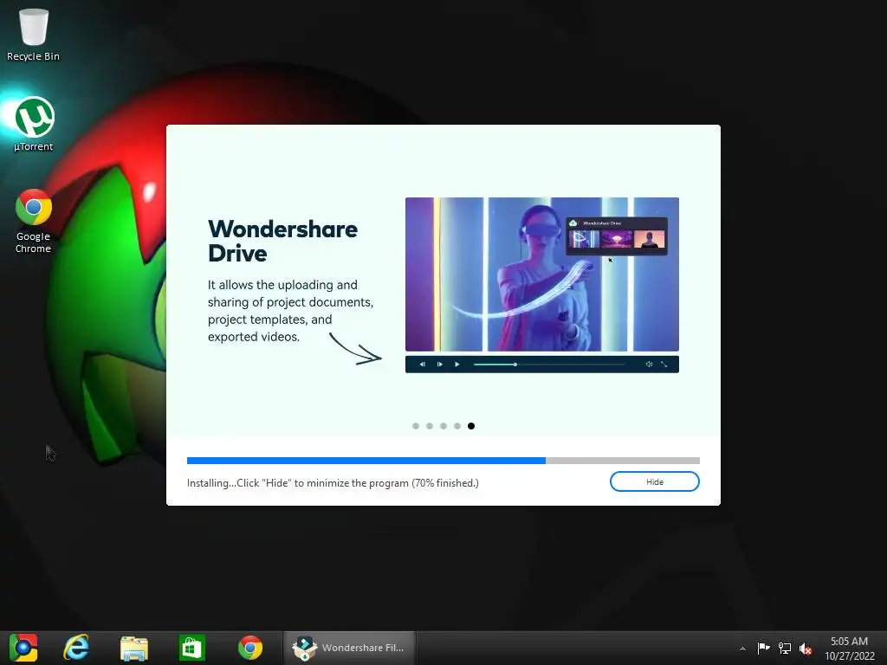This screenshot has width=887, height=665.
Task: Click the network tray icon
Action: [x=785, y=648]
